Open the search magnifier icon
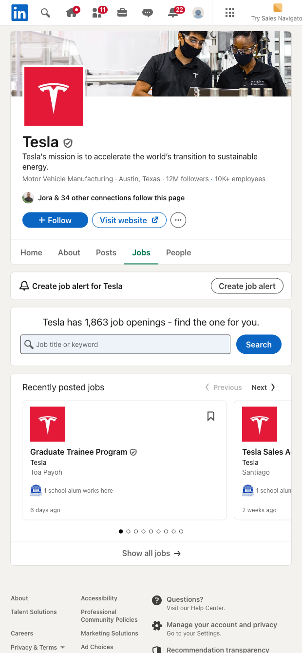This screenshot has height=653, width=302. [x=45, y=13]
